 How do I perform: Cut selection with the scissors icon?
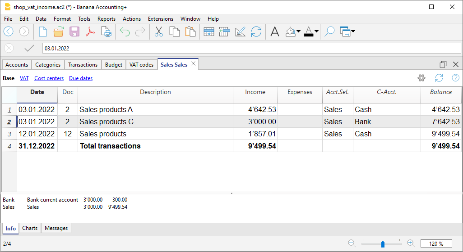159,31
